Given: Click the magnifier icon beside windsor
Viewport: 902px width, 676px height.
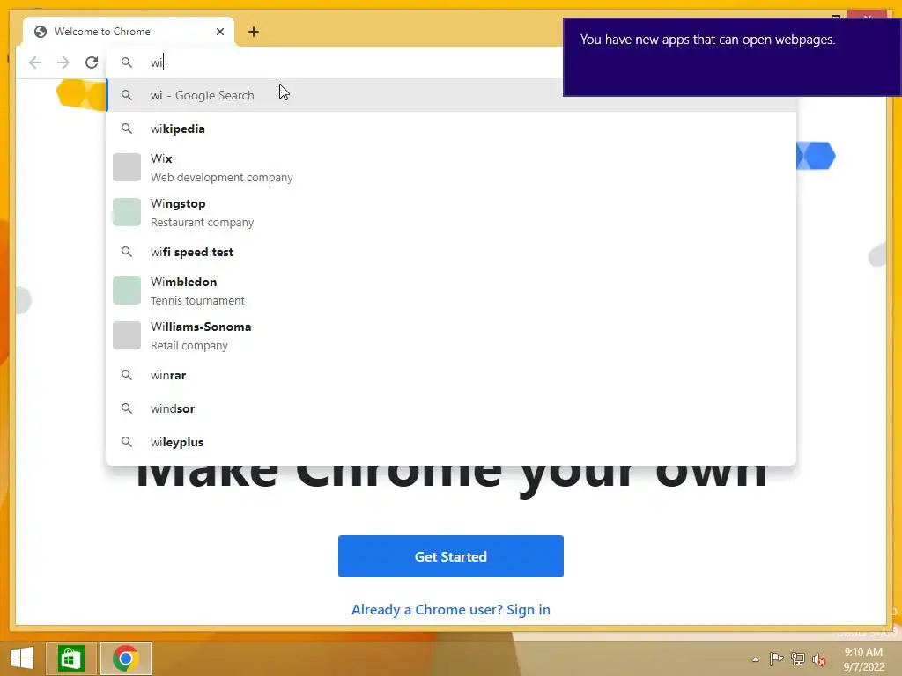Looking at the screenshot, I should [127, 408].
